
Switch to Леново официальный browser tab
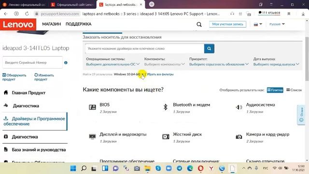click(x=24, y=4)
